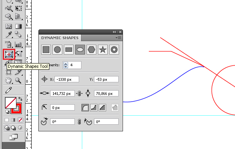Screen dimensions: 235x149
Task: Enable the rounded corner style
Action: (85, 107)
